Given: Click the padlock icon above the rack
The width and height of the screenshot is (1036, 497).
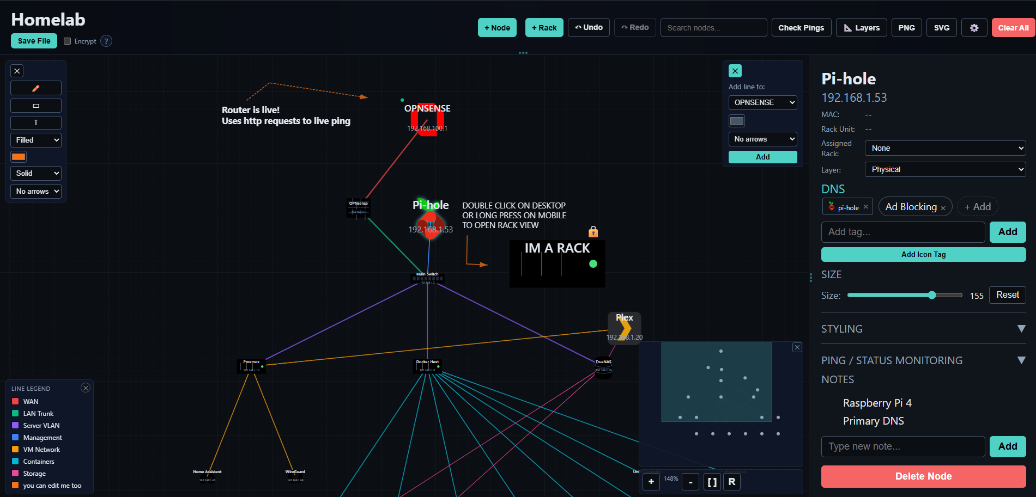Looking at the screenshot, I should (x=593, y=232).
